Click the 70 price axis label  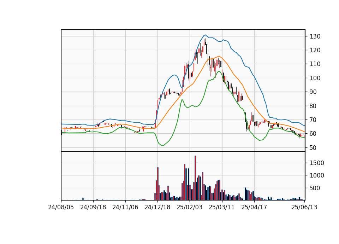[x=313, y=120]
